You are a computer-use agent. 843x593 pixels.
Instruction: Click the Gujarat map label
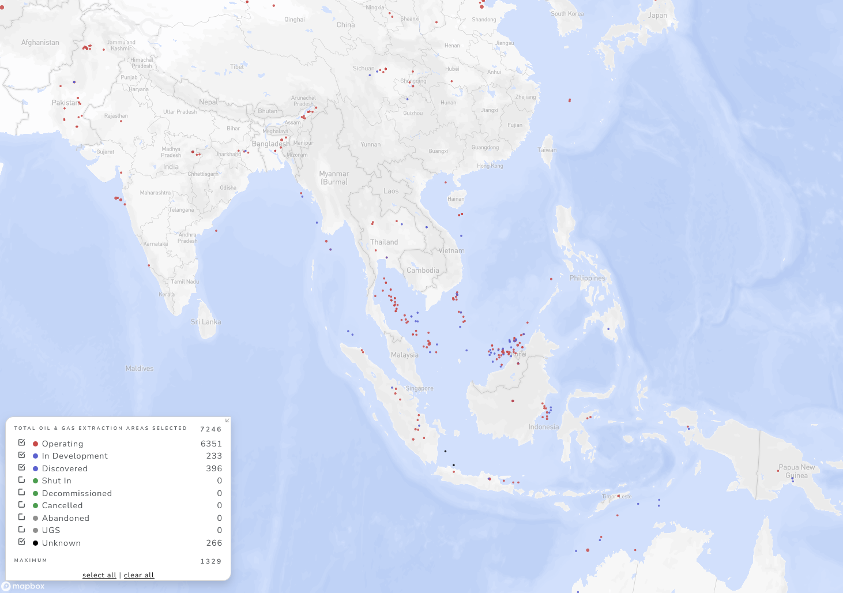(106, 152)
